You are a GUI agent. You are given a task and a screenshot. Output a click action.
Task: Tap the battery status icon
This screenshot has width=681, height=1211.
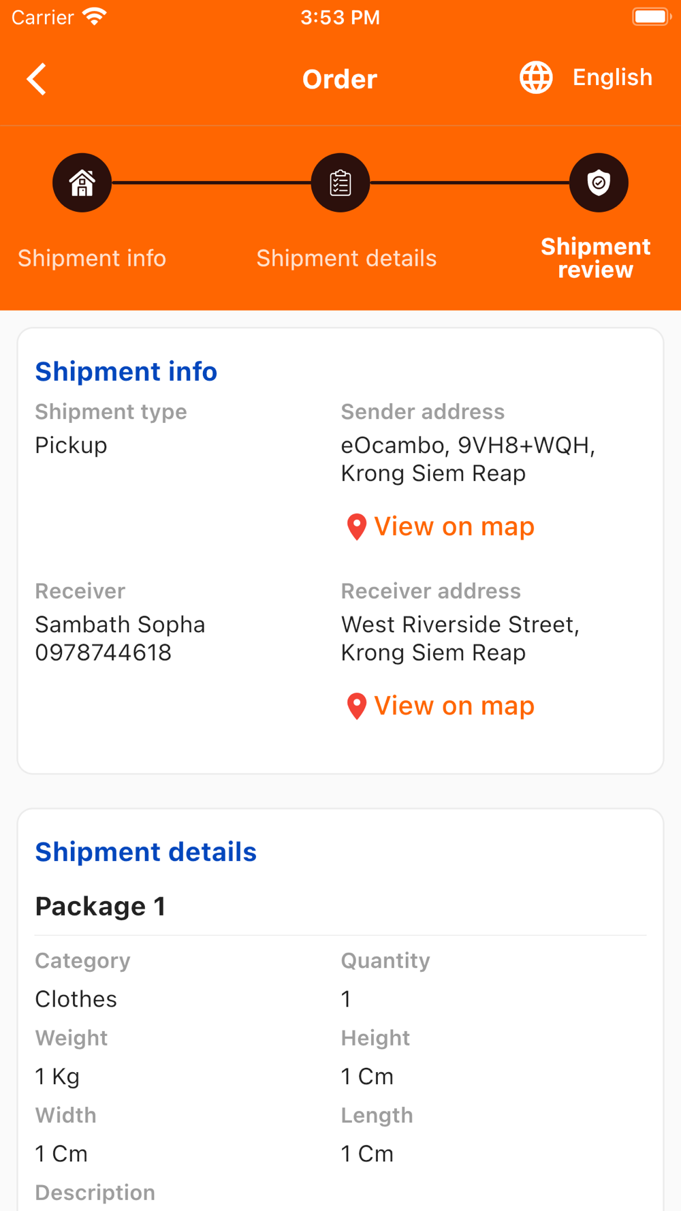650,16
